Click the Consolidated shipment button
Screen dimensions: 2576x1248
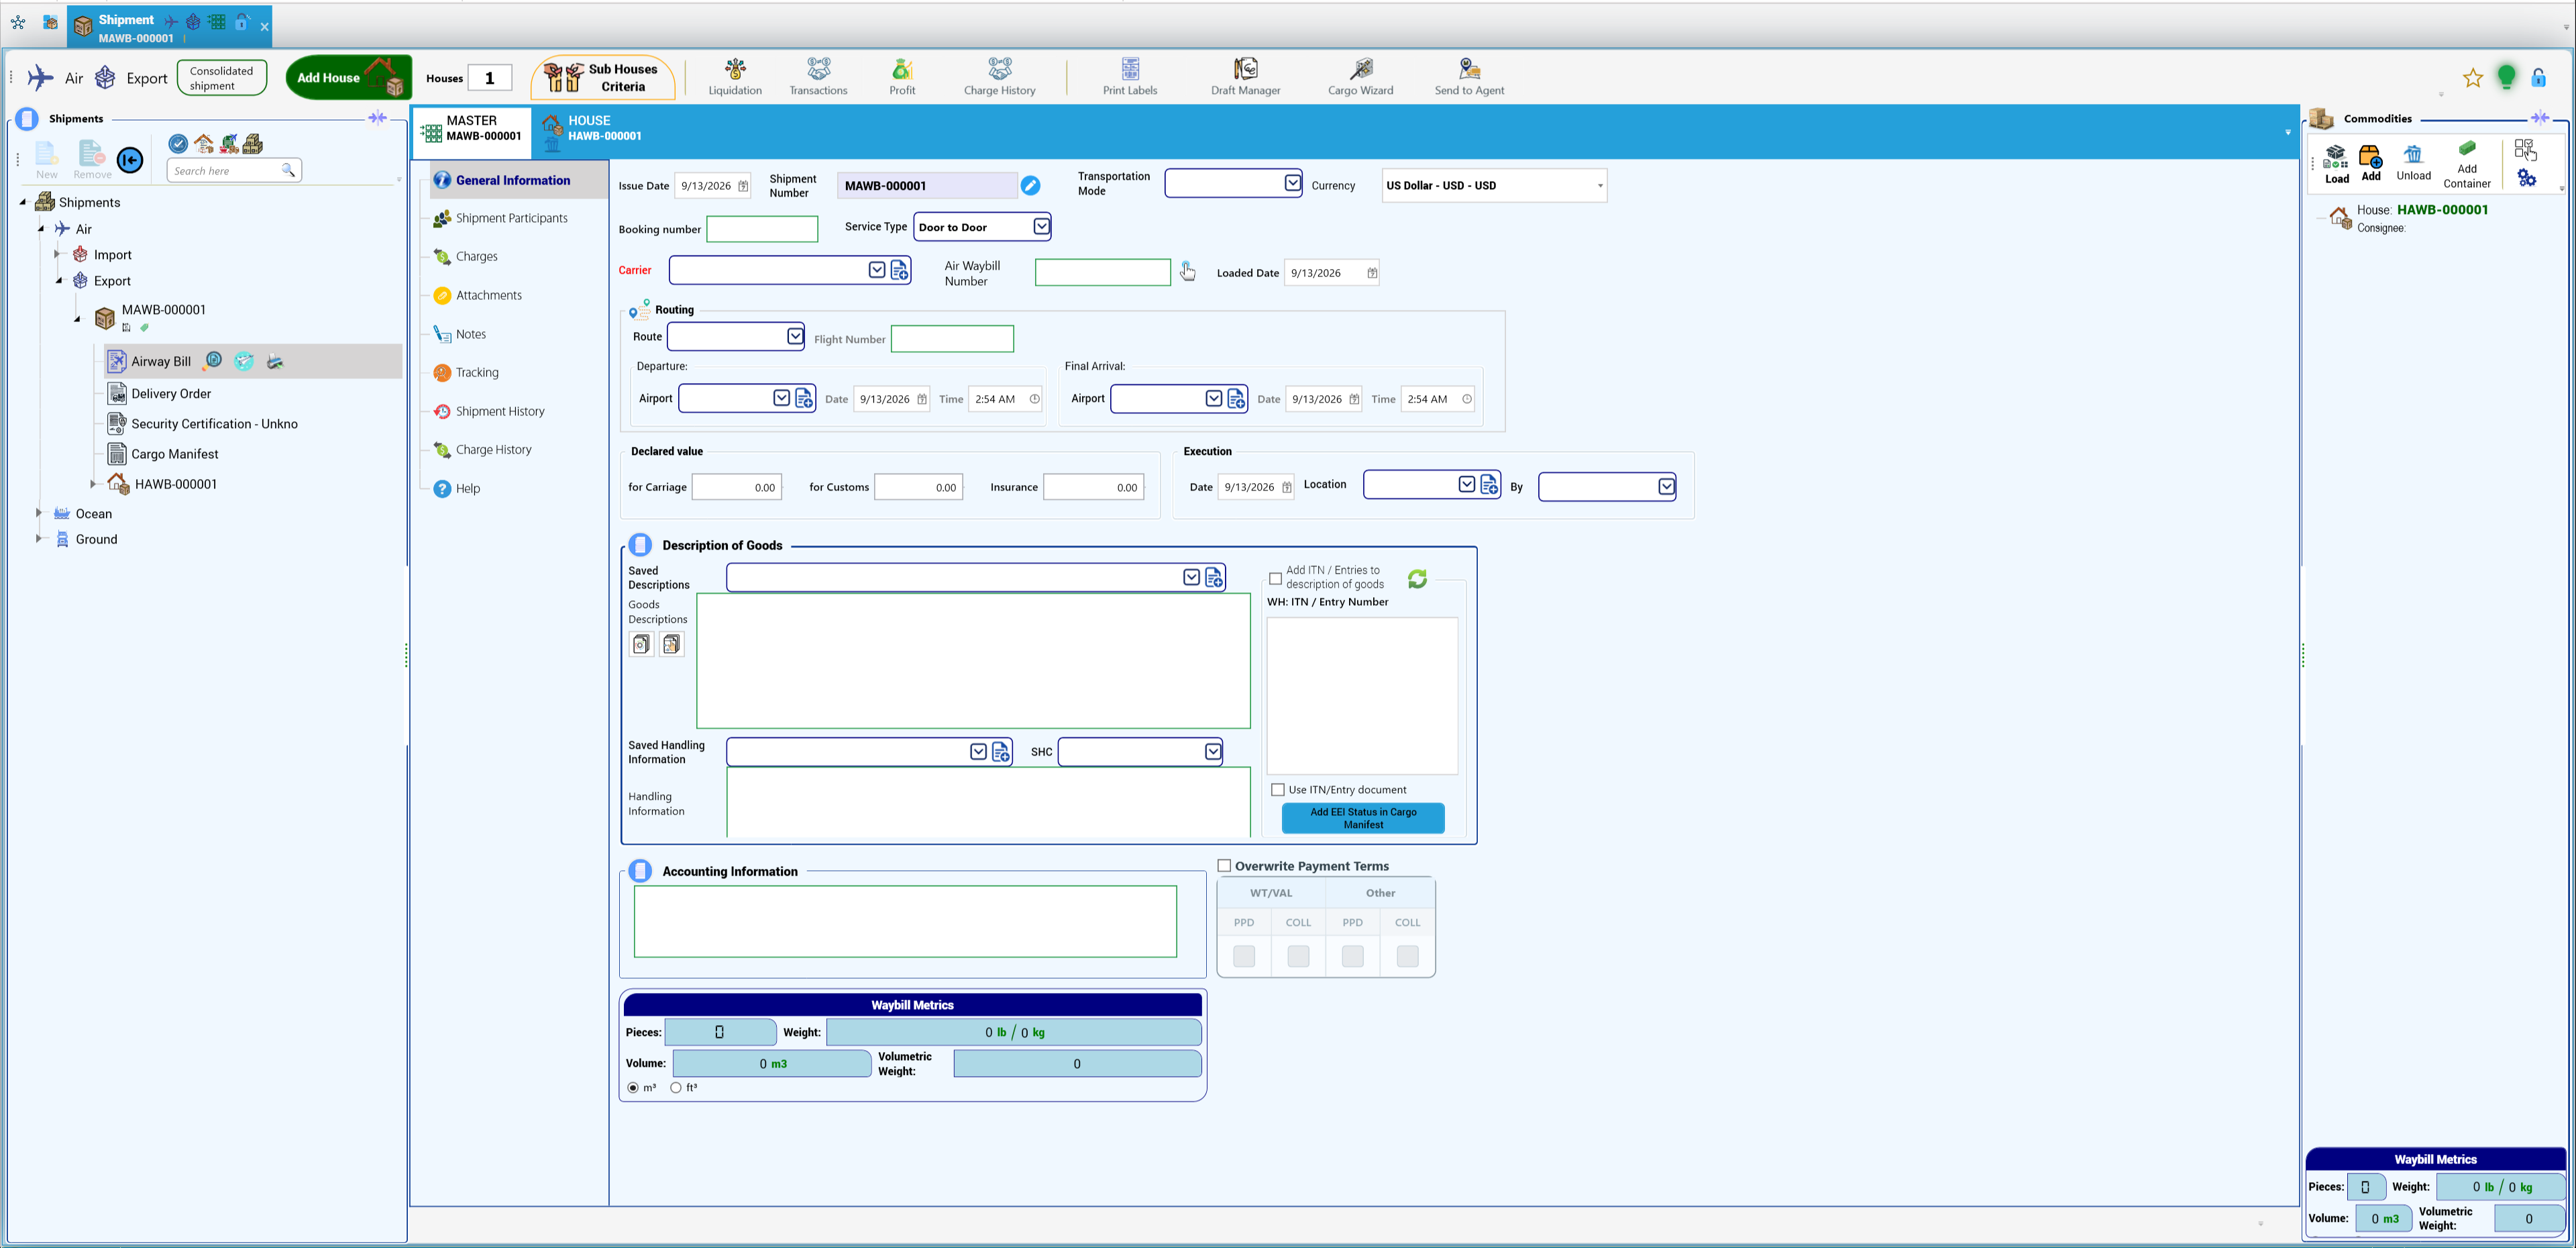click(221, 78)
